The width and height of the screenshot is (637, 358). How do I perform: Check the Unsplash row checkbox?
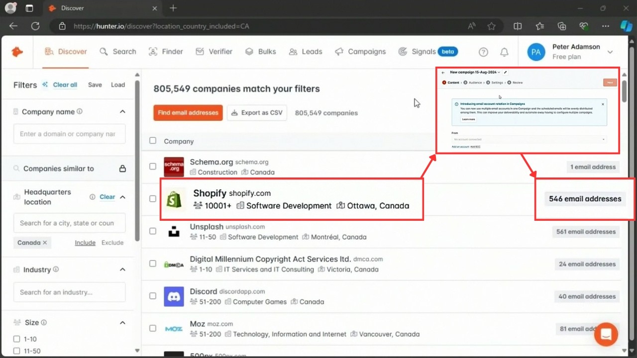point(153,231)
